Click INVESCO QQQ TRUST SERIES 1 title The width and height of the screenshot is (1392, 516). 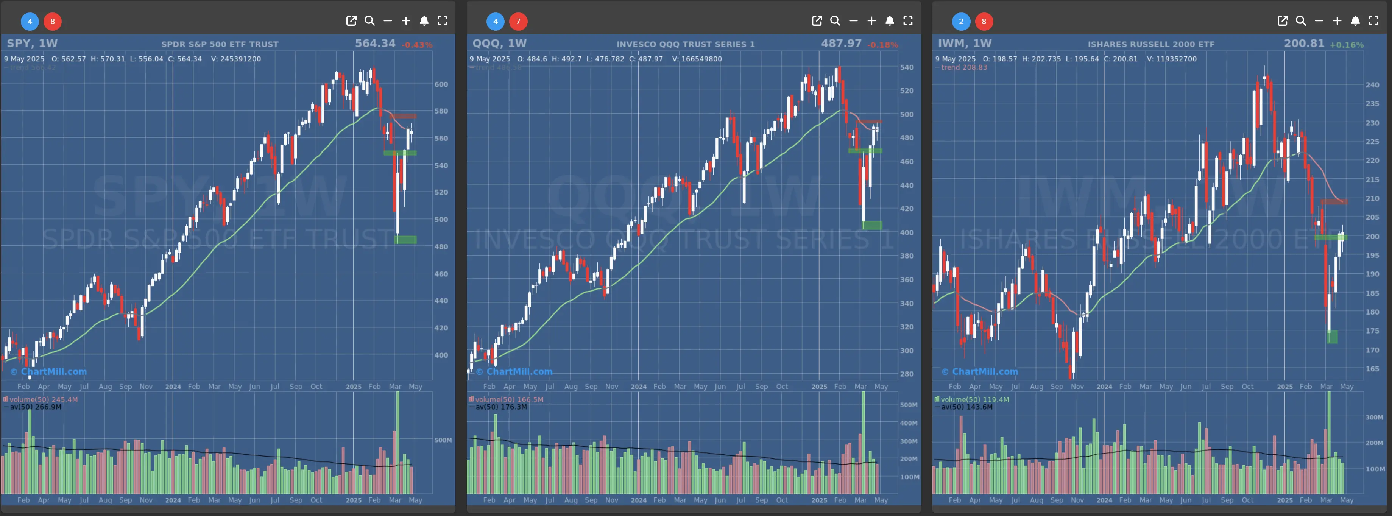[686, 44]
